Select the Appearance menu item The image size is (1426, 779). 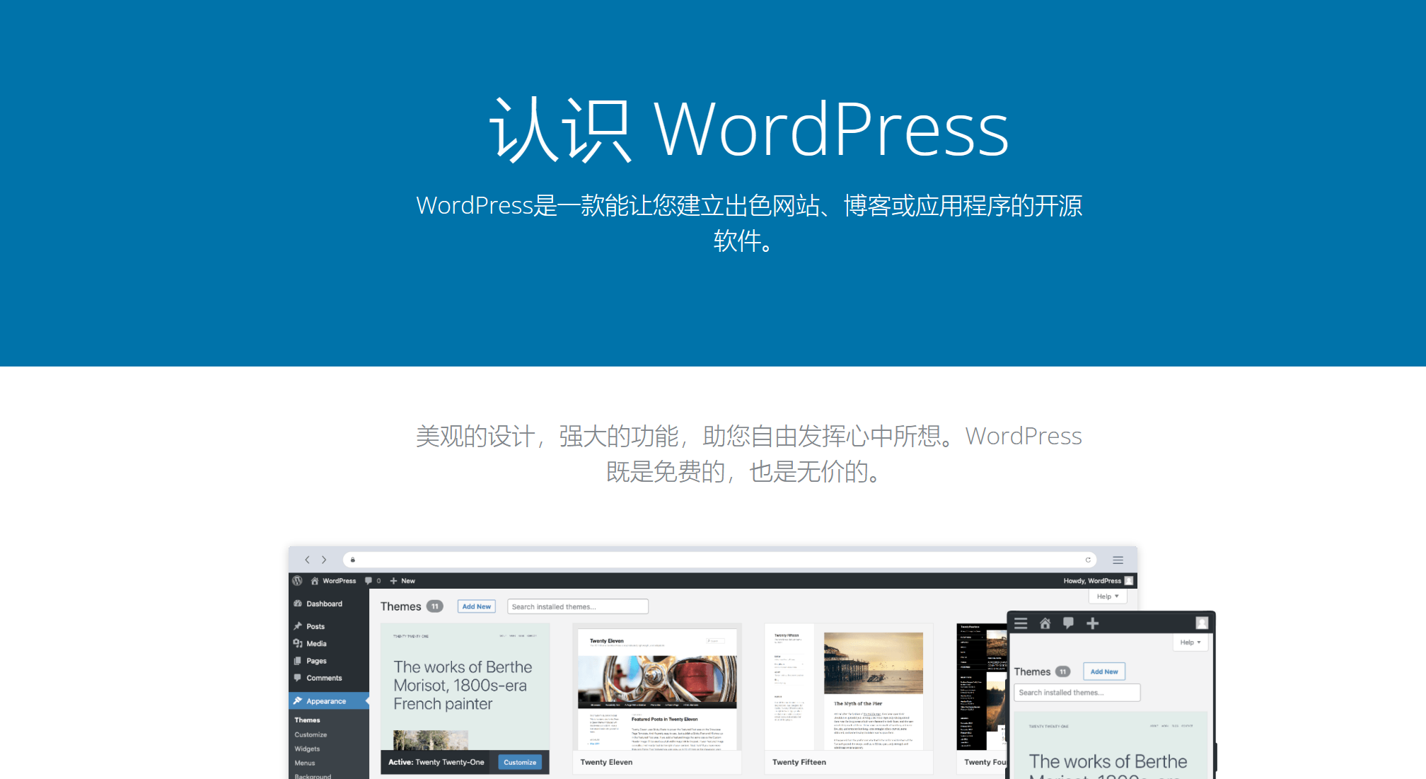[x=329, y=701]
